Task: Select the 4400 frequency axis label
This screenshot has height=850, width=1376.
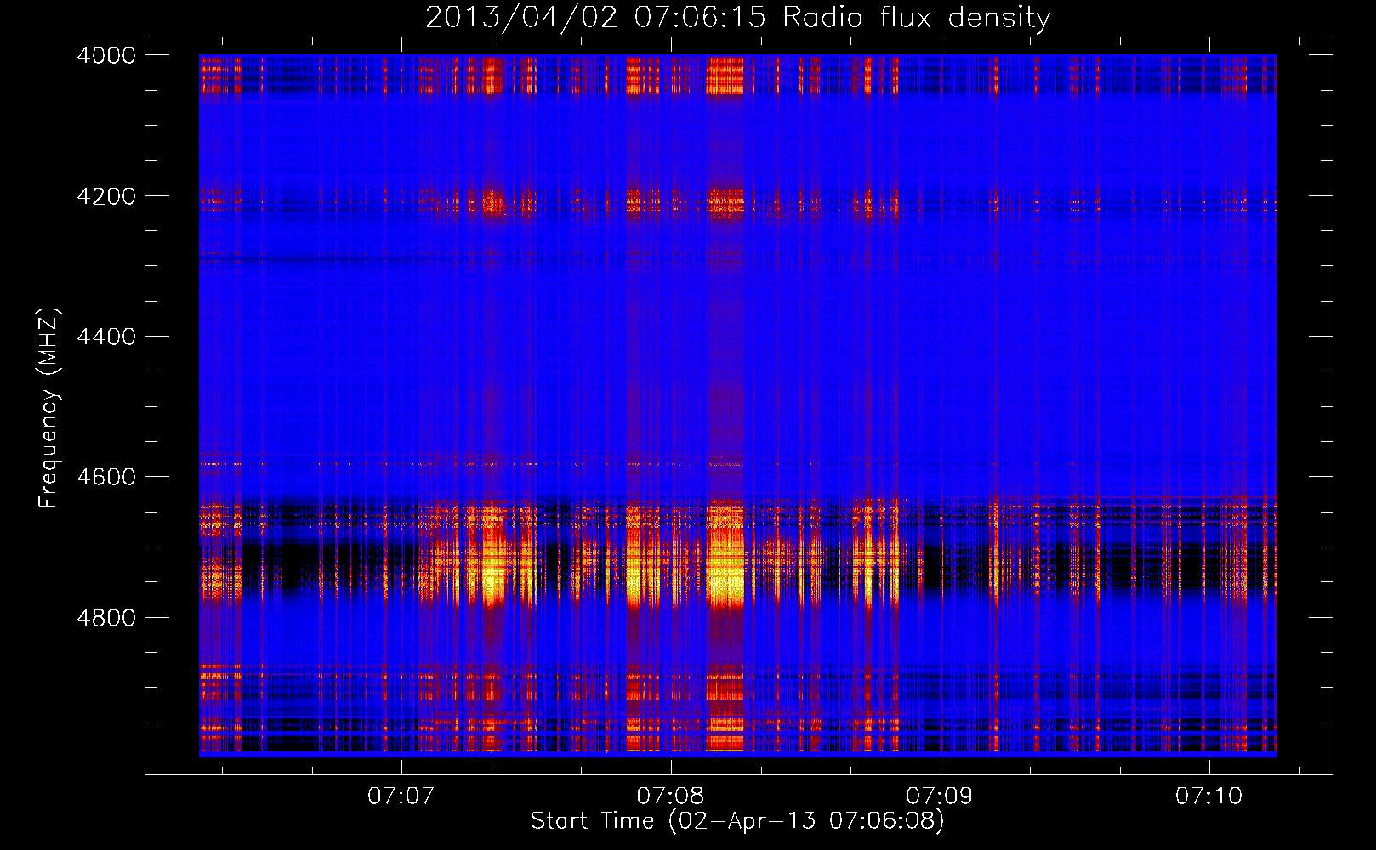Action: pyautogui.click(x=106, y=337)
